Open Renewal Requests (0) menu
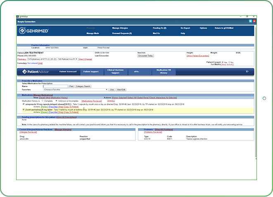The height and width of the screenshot is (197, 273). (122, 33)
